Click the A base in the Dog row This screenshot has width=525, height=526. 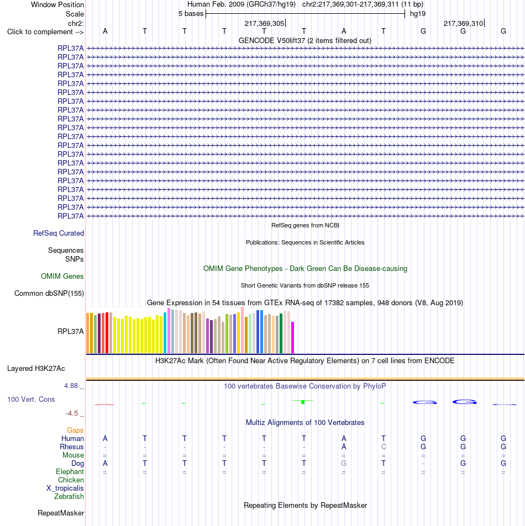105,463
